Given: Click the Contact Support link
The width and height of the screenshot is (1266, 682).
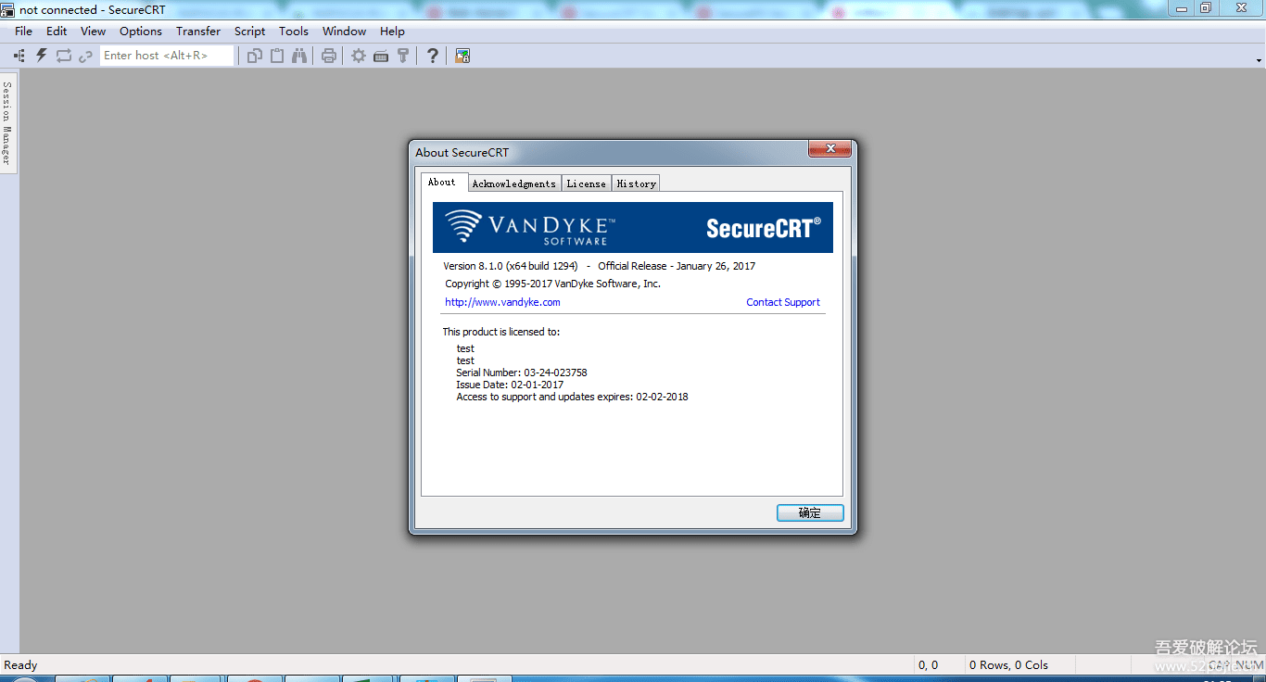Looking at the screenshot, I should coord(783,302).
